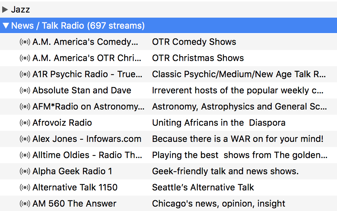The width and height of the screenshot is (337, 211).
Task: Click stream icon beside A.M. America's Comedy
Action: point(25,42)
